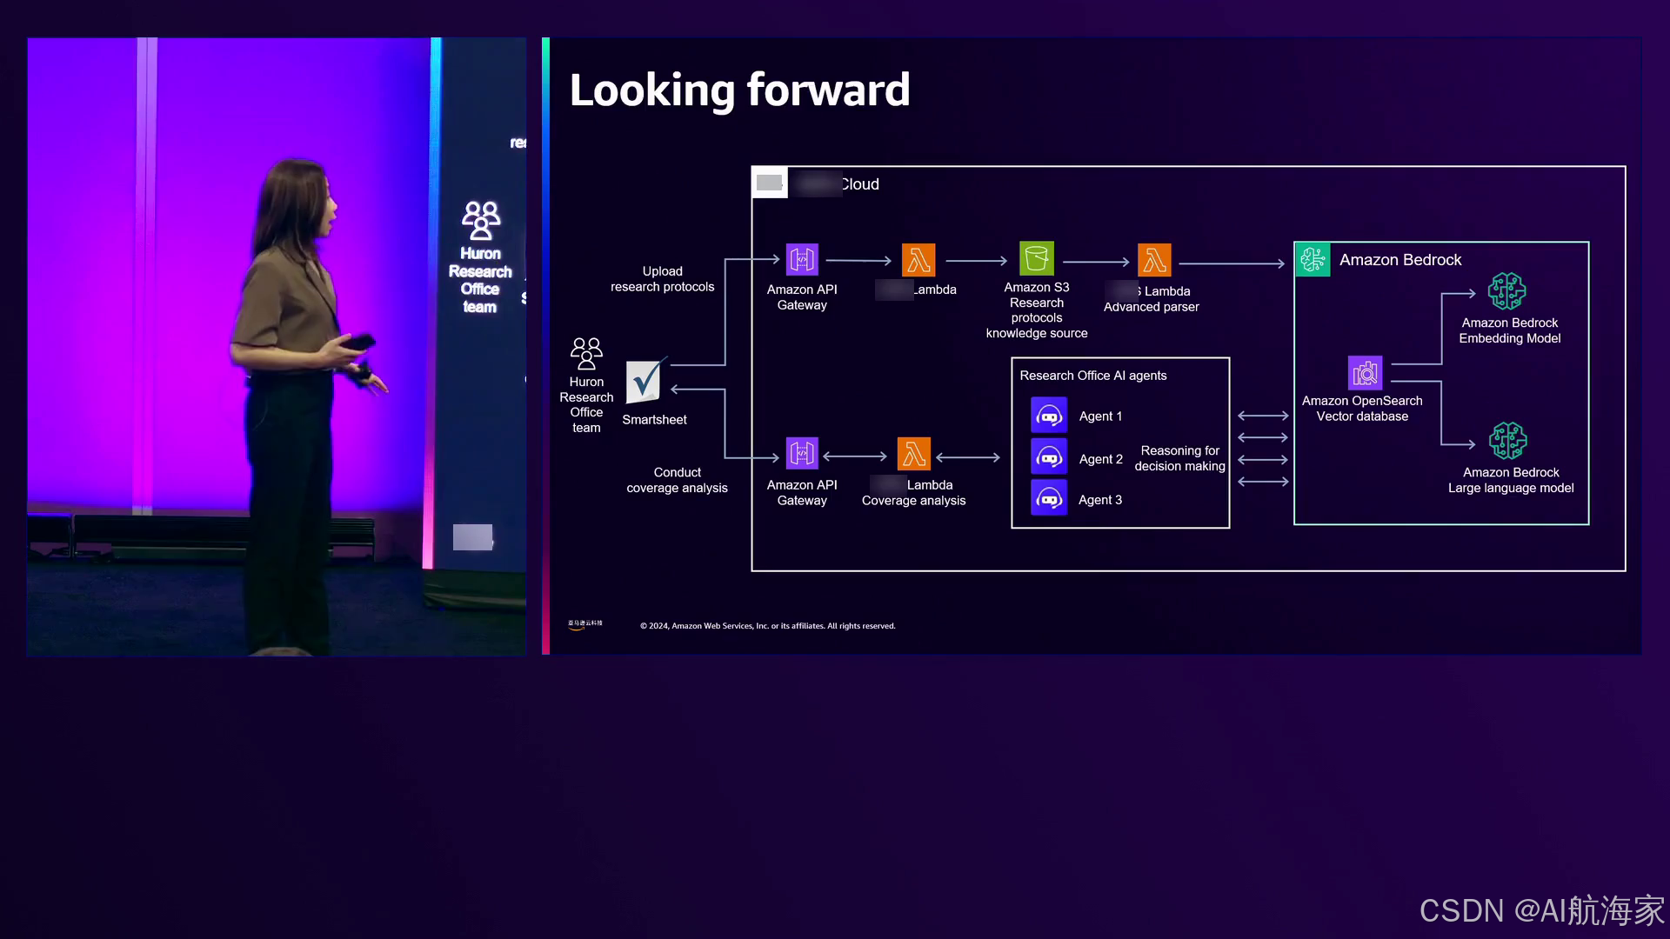Click the speaker video thumbnail

click(277, 346)
